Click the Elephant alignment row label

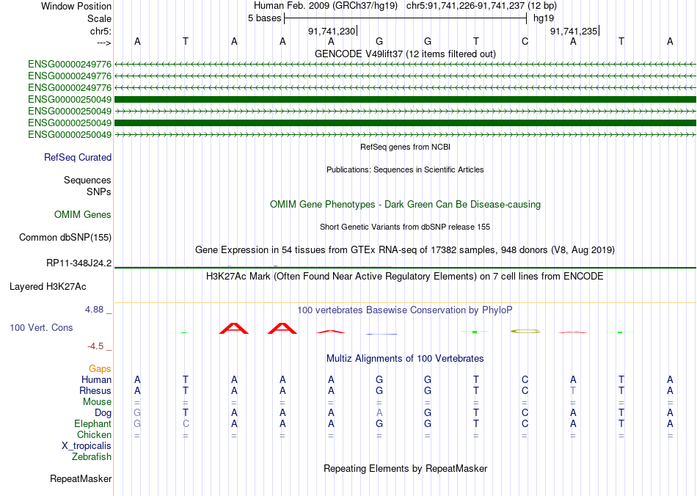[x=93, y=423]
